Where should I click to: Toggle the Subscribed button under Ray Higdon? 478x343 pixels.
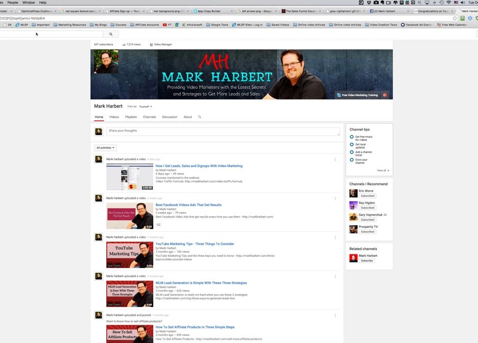tap(367, 207)
